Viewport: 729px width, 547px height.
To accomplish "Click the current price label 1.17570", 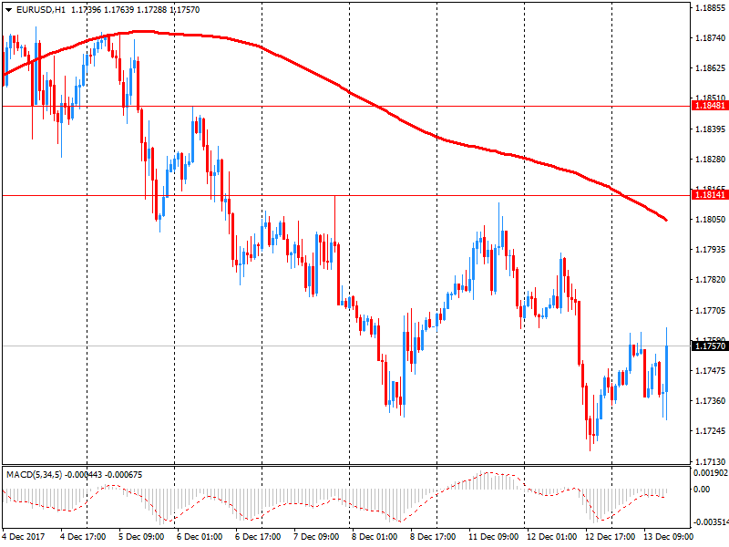I will [x=710, y=346].
